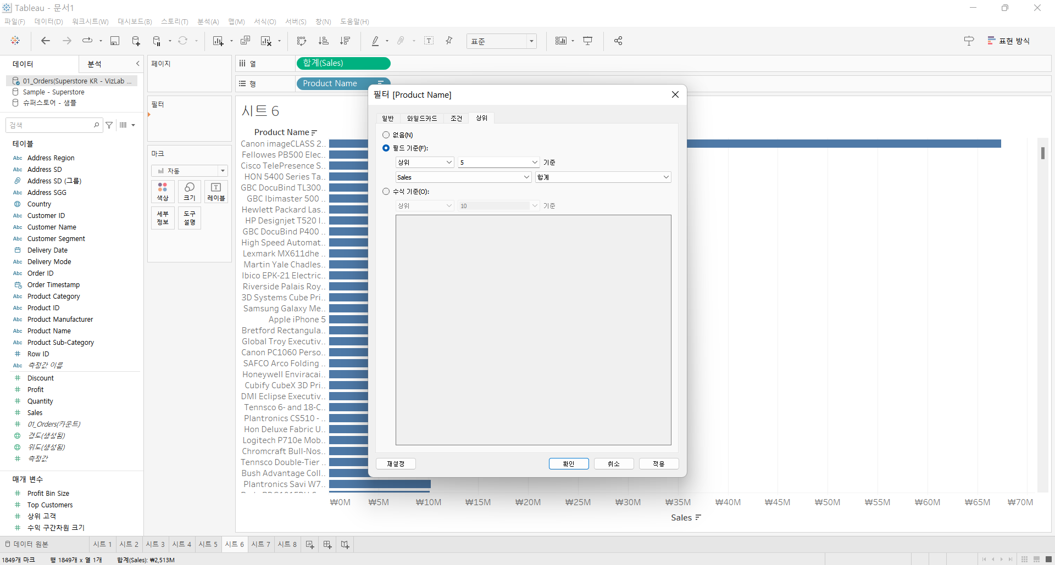Click the save workbook icon

[115, 41]
